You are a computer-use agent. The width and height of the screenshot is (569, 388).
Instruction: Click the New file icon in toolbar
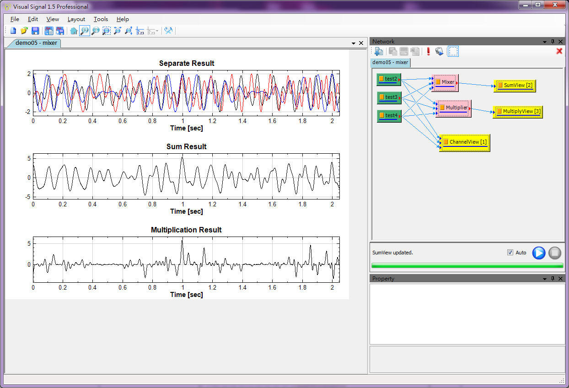pyautogui.click(x=13, y=31)
